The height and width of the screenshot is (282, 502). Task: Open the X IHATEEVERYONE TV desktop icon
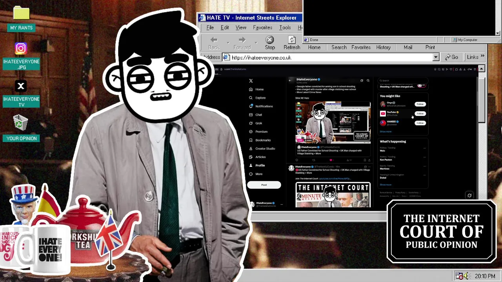pyautogui.click(x=21, y=86)
